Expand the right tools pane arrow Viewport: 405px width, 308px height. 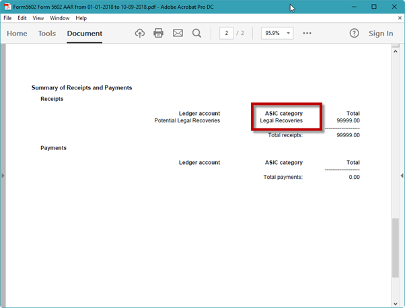pyautogui.click(x=402, y=176)
